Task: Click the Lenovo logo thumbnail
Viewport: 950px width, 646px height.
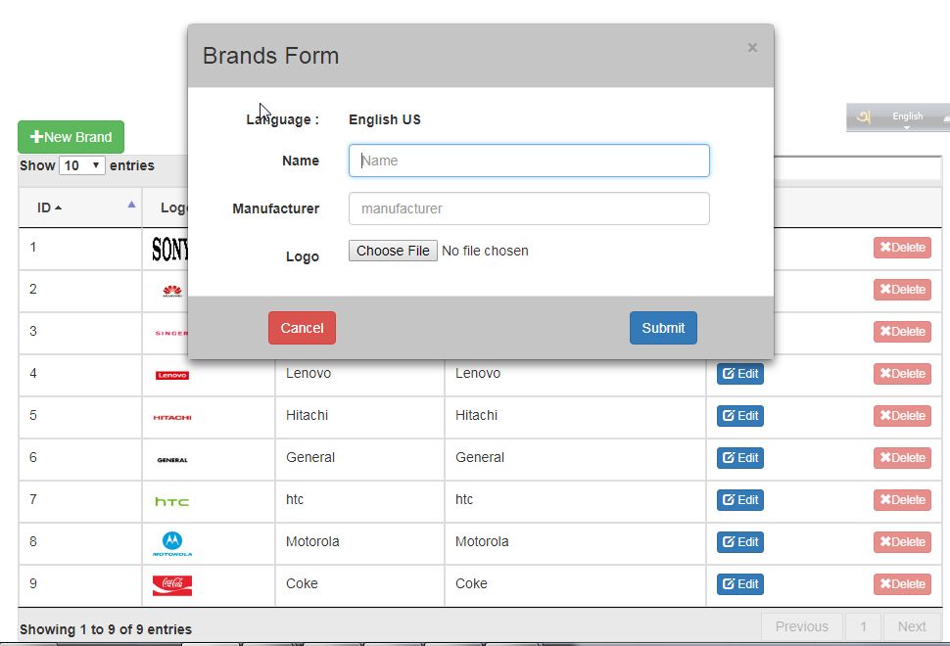Action: (x=172, y=375)
